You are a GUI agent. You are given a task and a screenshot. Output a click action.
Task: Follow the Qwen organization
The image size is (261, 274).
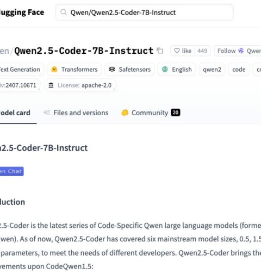(238, 51)
